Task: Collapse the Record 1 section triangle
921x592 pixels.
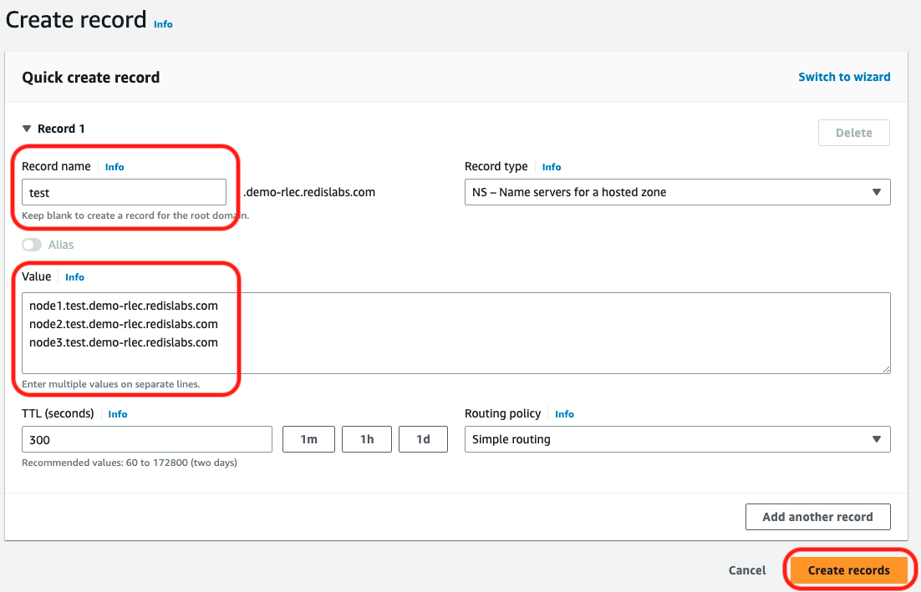Action: coord(27,129)
